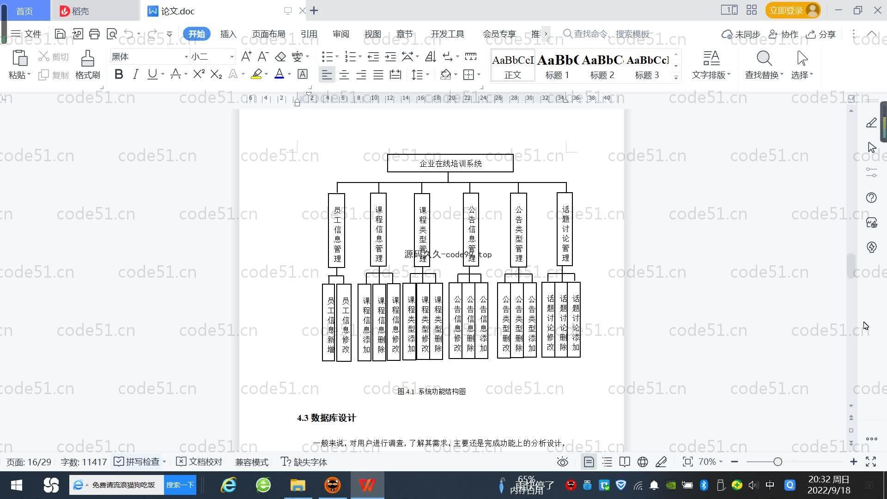
Task: Click 文档校对 in status bar
Action: (x=200, y=462)
